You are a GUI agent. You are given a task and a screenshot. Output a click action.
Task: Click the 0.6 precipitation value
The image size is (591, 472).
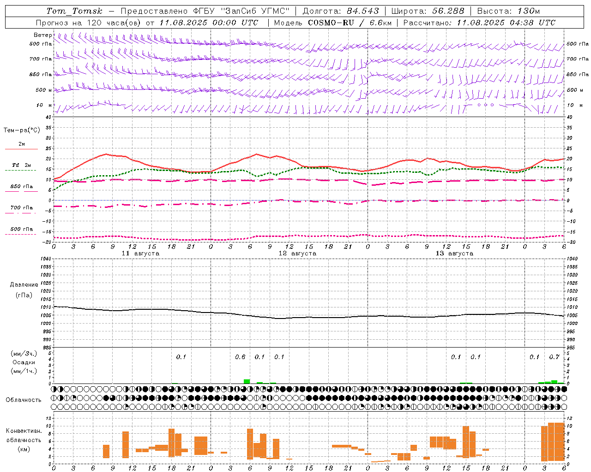[x=240, y=357]
